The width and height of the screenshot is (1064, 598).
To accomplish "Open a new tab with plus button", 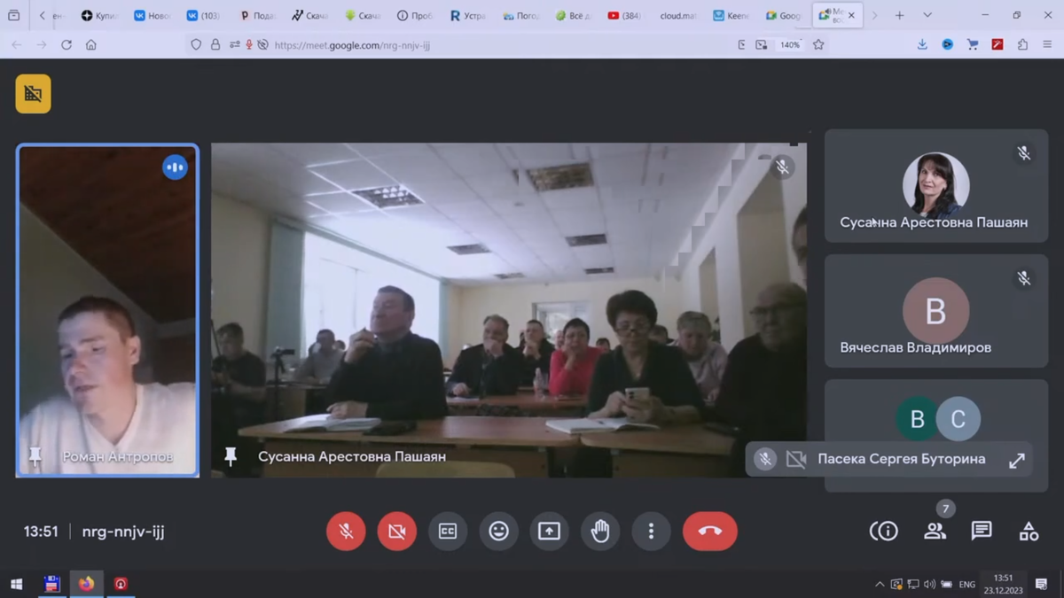I will pos(899,15).
